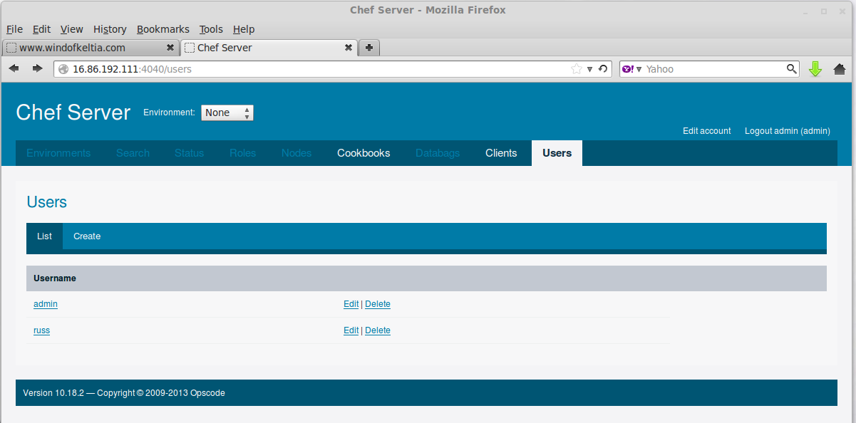Image resolution: width=856 pixels, height=423 pixels.
Task: Go back to the previous page
Action: [14, 69]
